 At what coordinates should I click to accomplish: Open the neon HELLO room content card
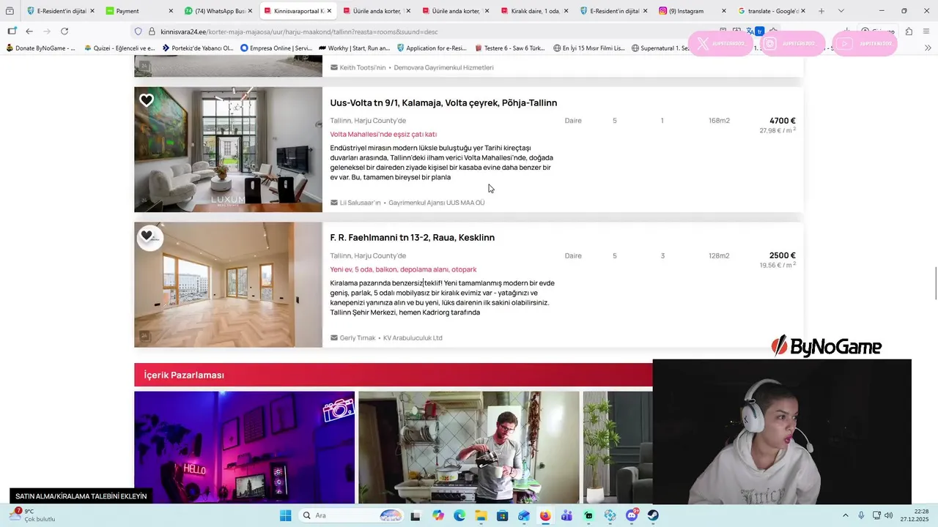point(244,447)
